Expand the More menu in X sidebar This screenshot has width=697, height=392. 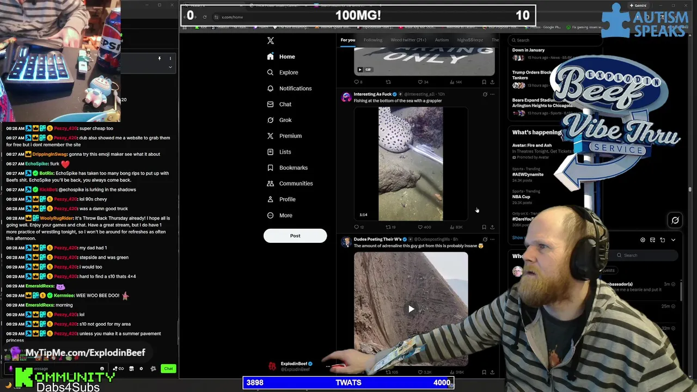tap(279, 215)
